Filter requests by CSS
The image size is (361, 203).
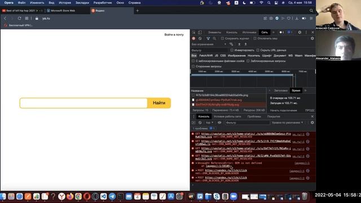pyautogui.click(x=223, y=56)
